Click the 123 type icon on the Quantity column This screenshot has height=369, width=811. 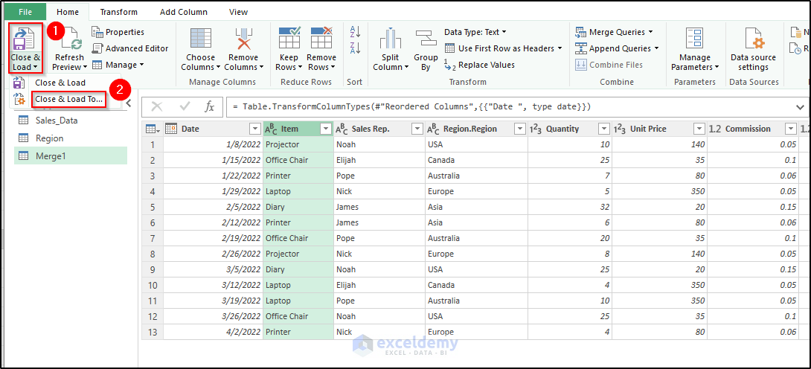535,129
